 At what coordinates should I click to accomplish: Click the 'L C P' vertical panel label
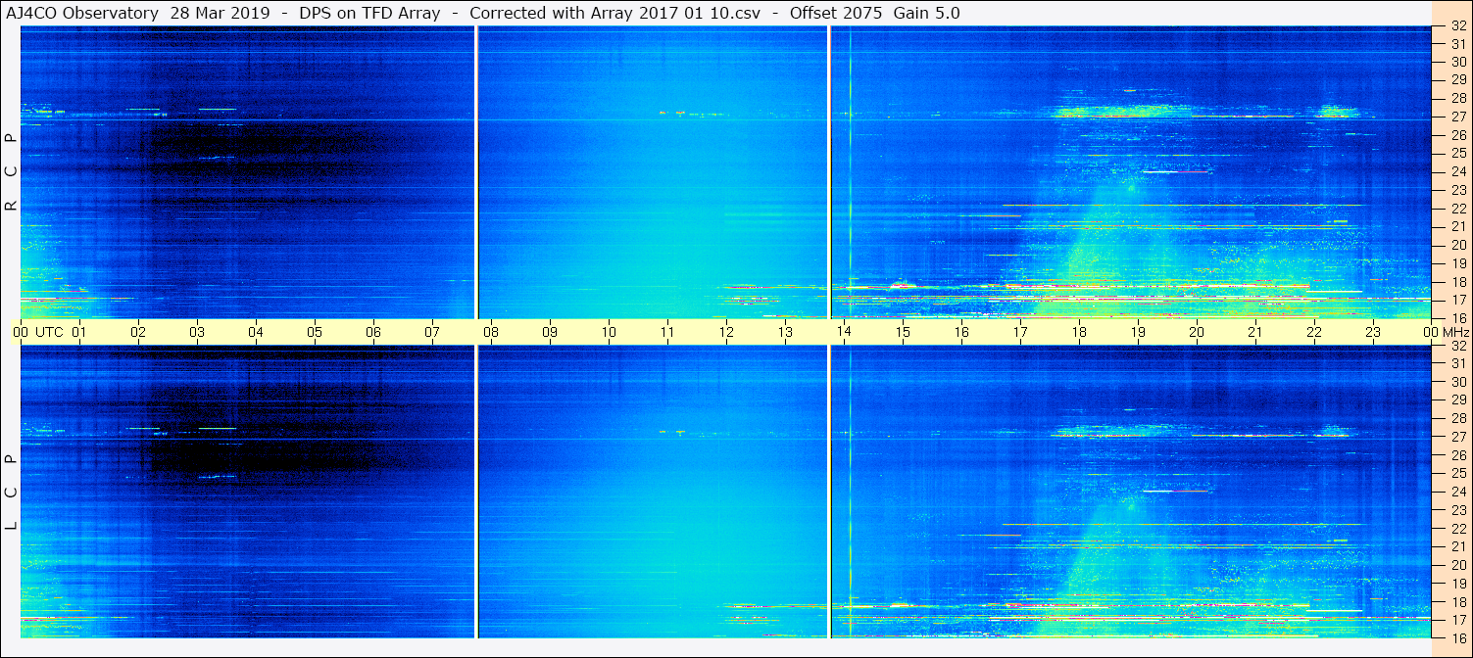(11, 492)
